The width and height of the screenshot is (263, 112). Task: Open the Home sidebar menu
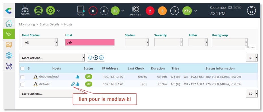9,23
